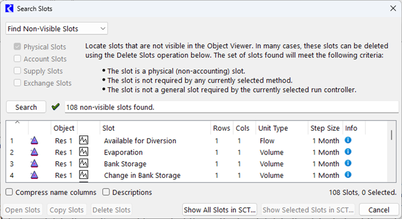Click the Res 1 reservoir icon in row 1
This screenshot has height=219, width=402.
pos(34,140)
